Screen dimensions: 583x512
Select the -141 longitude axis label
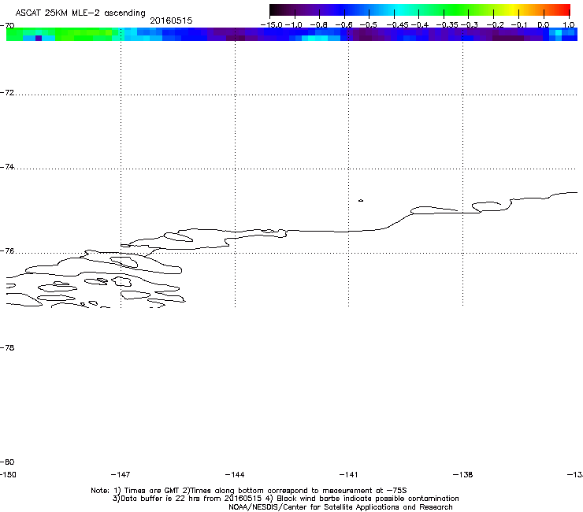pos(348,475)
